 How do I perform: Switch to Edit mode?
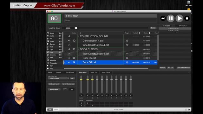coord(50,110)
